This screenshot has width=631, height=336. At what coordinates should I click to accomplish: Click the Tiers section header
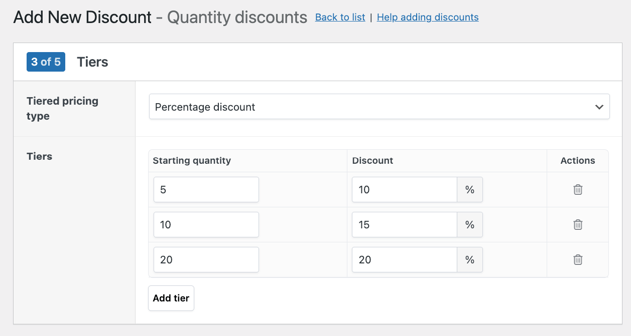pyautogui.click(x=92, y=62)
